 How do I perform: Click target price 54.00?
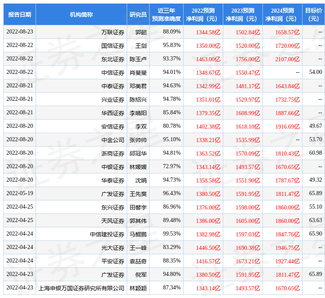(316, 72)
